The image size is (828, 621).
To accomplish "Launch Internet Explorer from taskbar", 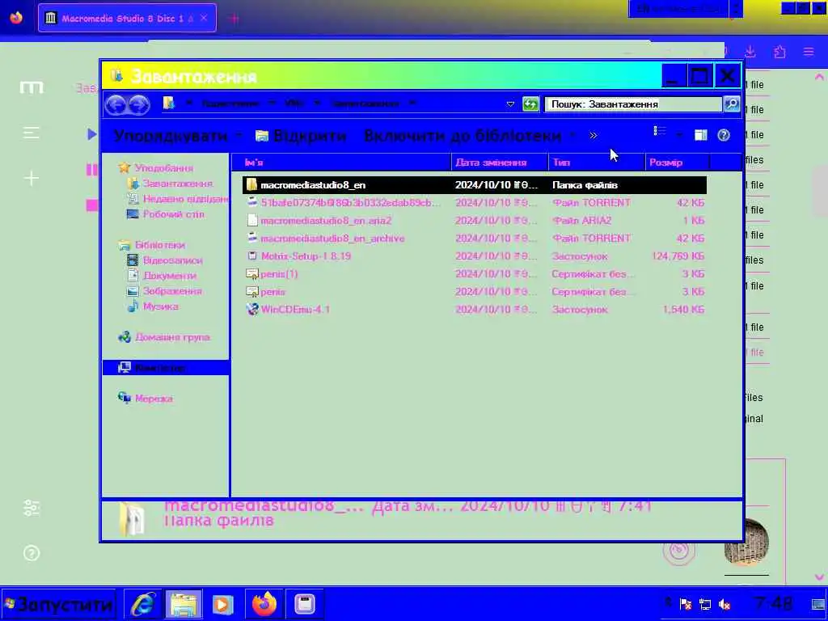I will (142, 604).
